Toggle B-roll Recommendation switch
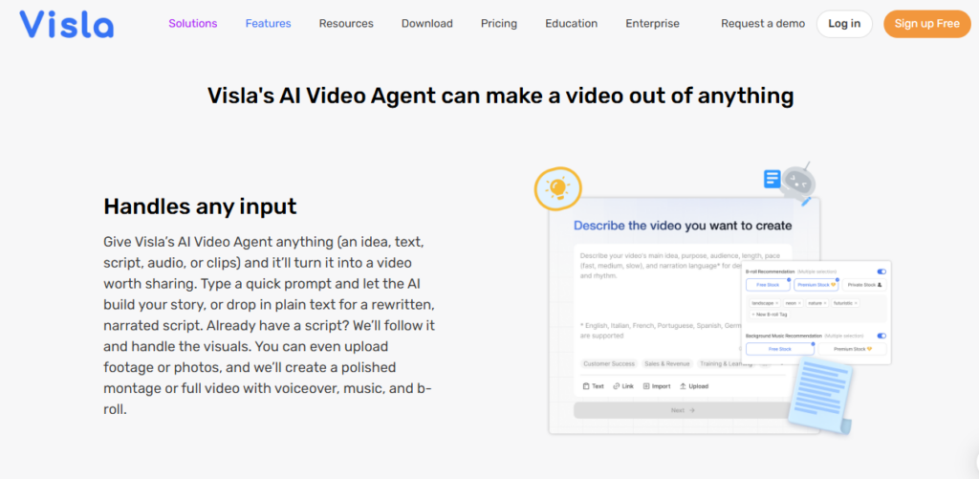Viewport: 979px width, 479px height. point(881,272)
